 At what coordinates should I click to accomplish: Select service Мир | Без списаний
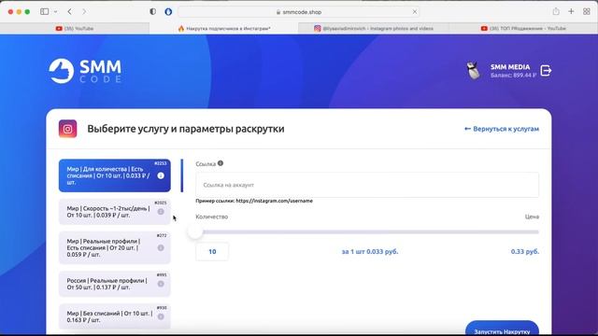[x=114, y=316]
